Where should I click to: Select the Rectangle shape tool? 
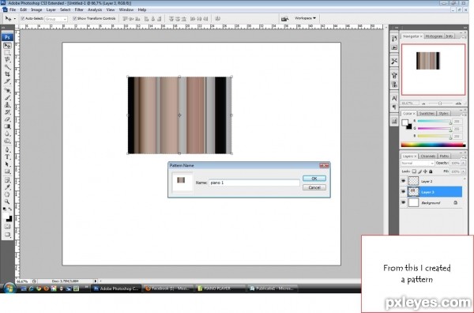coord(7,172)
